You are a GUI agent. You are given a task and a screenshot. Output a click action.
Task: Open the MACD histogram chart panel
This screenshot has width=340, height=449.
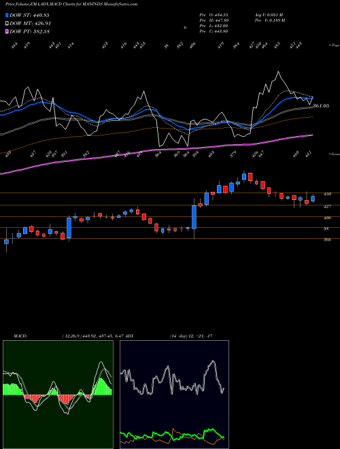58,395
